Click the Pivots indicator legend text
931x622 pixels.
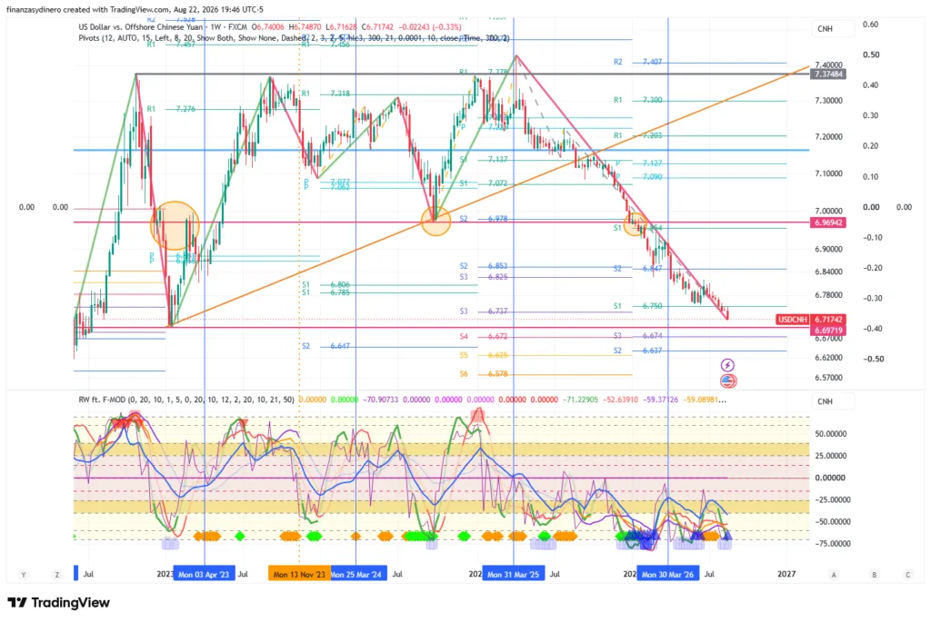tap(294, 38)
